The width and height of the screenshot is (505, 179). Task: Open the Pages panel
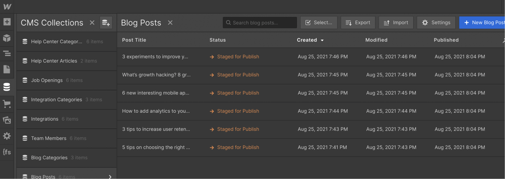tap(7, 70)
